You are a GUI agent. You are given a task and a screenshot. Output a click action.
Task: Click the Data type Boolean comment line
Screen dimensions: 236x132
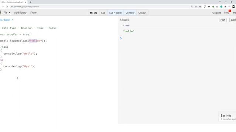tap(29, 28)
